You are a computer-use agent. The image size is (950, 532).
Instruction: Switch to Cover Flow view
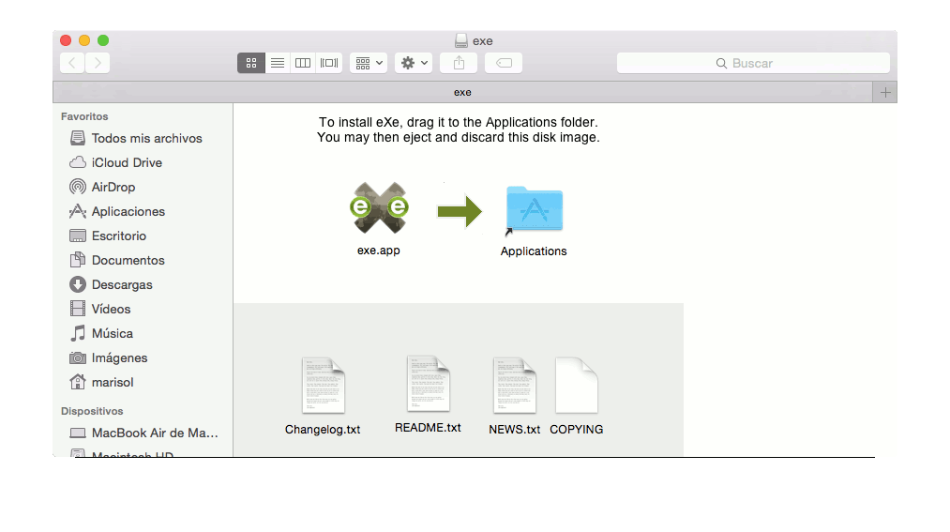pos(329,63)
